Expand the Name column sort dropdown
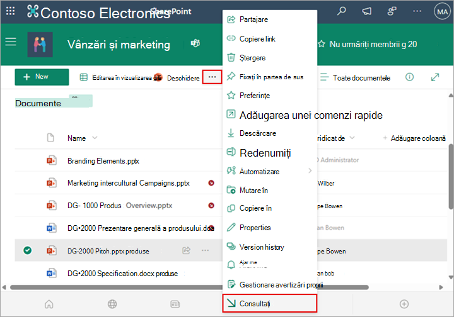Image resolution: width=454 pixels, height=317 pixels. click(x=95, y=138)
